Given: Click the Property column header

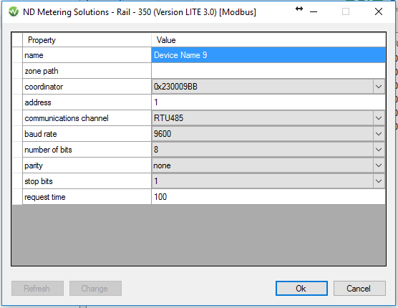Looking at the screenshot, I should coord(87,40).
